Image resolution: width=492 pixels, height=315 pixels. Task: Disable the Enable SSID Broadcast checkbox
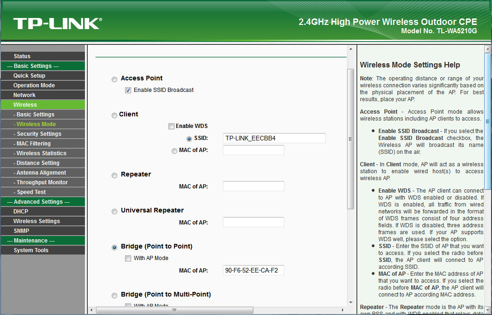coord(128,90)
